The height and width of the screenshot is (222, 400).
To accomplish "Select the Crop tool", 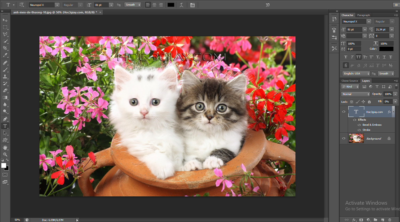I will (5, 48).
